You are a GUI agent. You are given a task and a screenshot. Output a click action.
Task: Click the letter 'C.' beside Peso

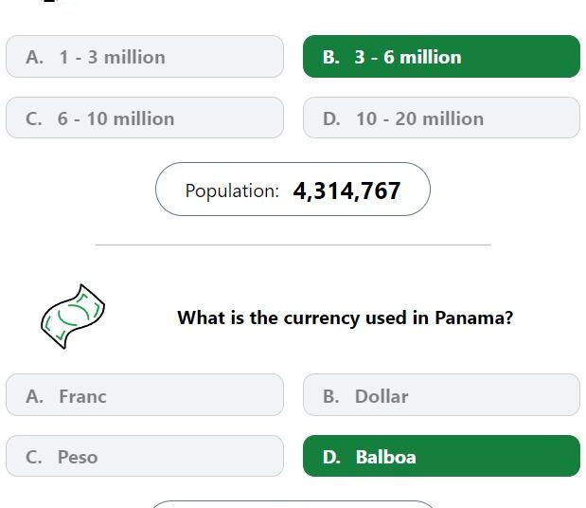tap(34, 457)
